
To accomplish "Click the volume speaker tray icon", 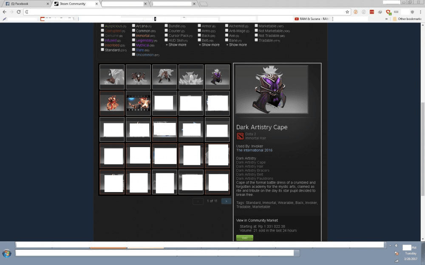I will pyautogui.click(x=396, y=246).
